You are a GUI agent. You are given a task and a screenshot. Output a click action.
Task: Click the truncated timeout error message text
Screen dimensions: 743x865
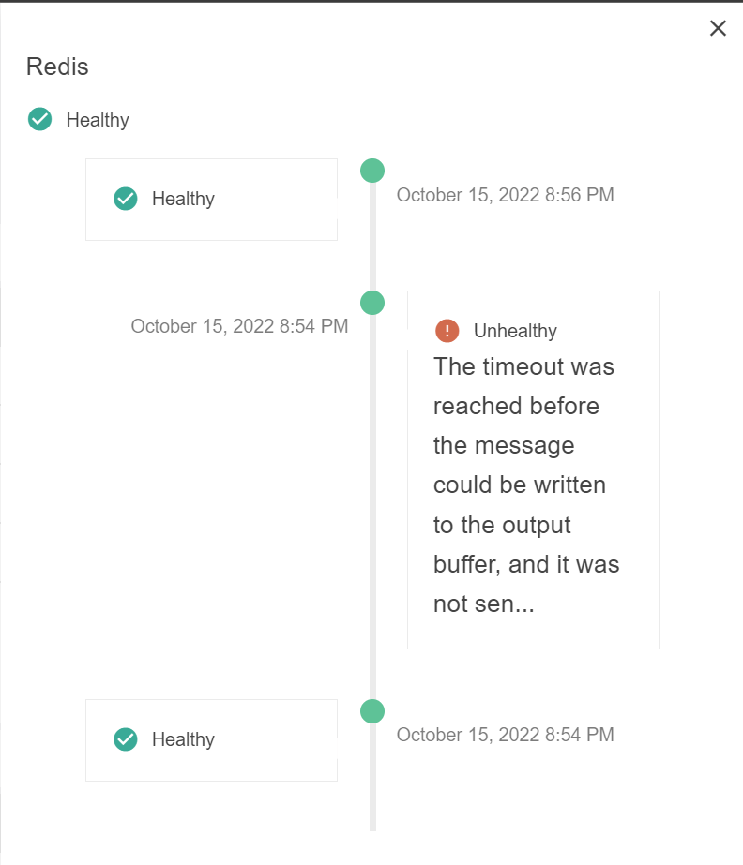(525, 485)
